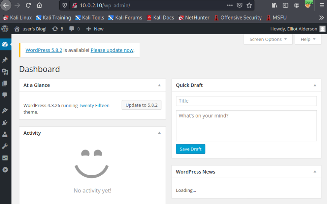The image size is (327, 204).
Task: Open Plugins plug sidebar icon
Action: [x=5, y=122]
